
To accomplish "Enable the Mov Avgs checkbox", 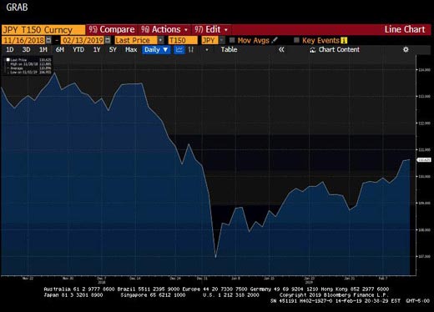I will pos(232,40).
